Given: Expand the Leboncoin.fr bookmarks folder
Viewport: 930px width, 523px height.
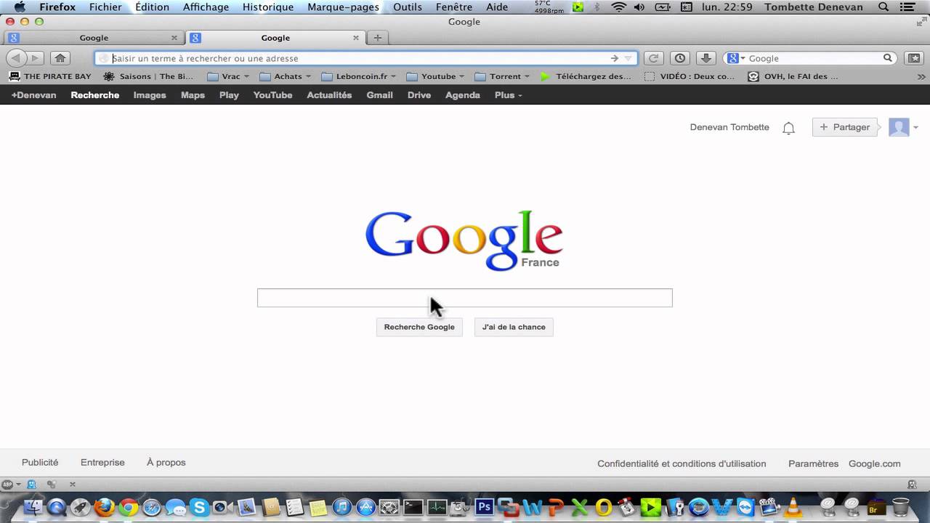Looking at the screenshot, I should coord(358,76).
